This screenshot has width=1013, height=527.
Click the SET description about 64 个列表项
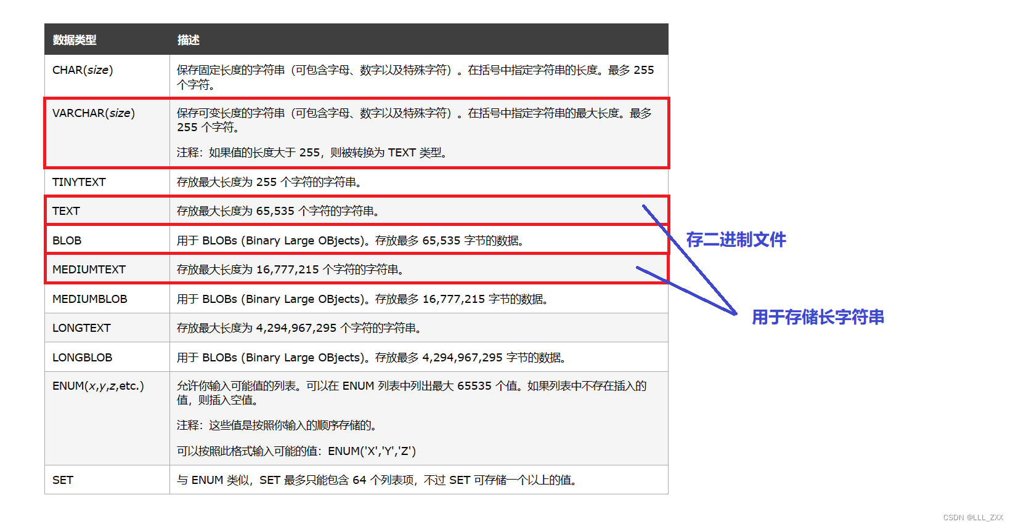(376, 480)
